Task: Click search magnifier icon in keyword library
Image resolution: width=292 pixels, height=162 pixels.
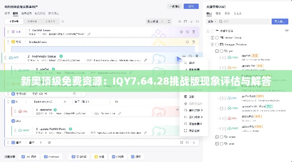Action: pyautogui.click(x=221, y=21)
